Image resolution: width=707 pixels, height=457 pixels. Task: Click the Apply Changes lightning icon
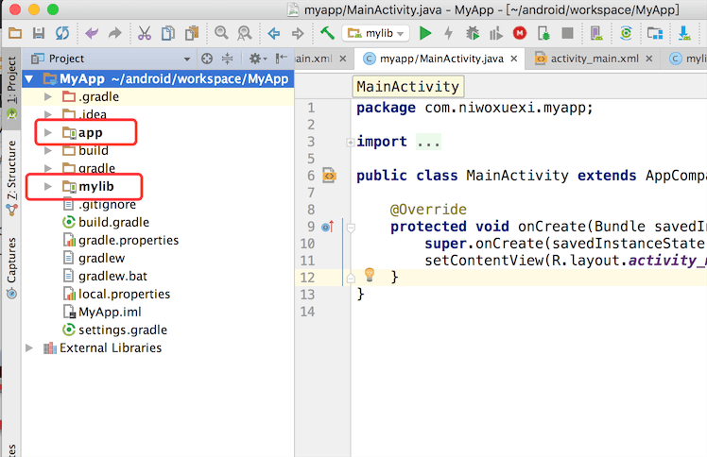pos(448,33)
